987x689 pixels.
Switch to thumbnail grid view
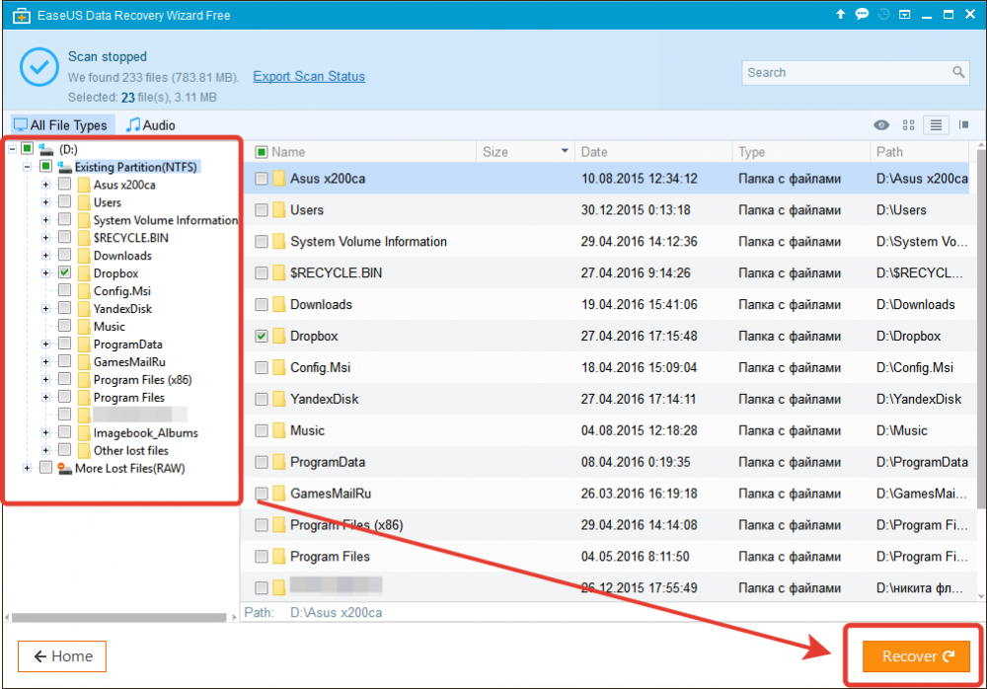[x=909, y=125]
